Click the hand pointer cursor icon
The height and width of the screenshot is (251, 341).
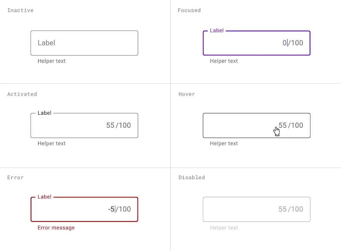coord(277,131)
